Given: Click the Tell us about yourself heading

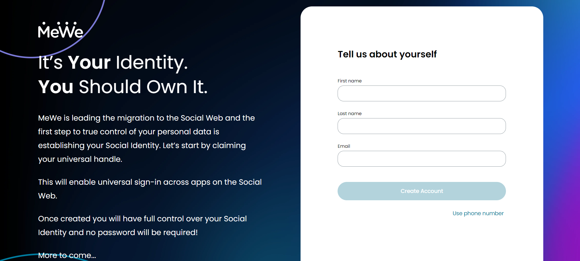Looking at the screenshot, I should tap(387, 54).
